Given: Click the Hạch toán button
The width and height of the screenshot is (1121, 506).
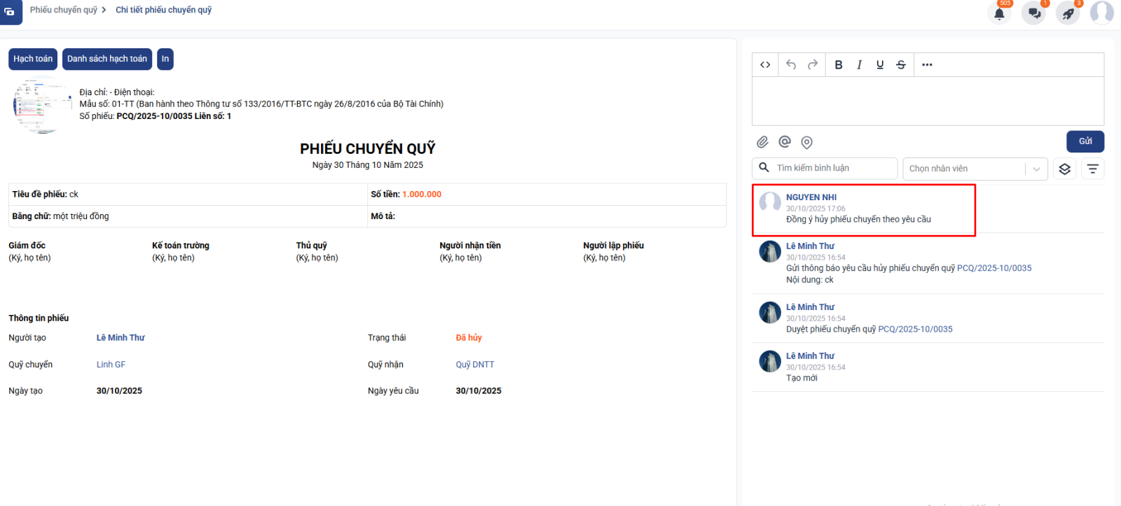Looking at the screenshot, I should click(33, 59).
